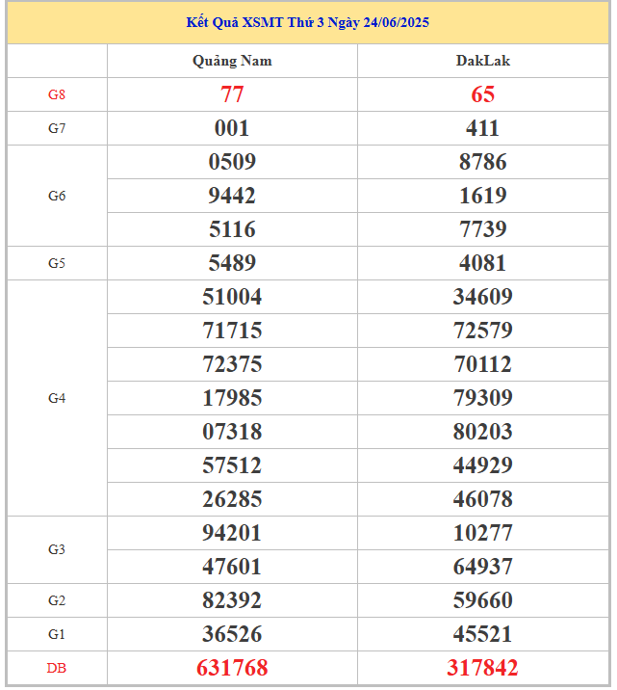Select G7 result 001 for Quảng Nam
Viewport: 617px width, 690px height.
tap(232, 128)
